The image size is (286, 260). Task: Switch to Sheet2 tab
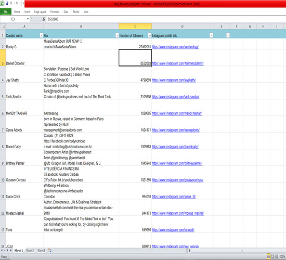(x=30, y=251)
